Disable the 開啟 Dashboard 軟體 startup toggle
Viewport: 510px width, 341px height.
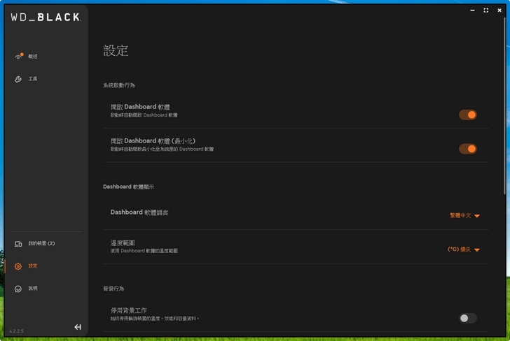(468, 115)
